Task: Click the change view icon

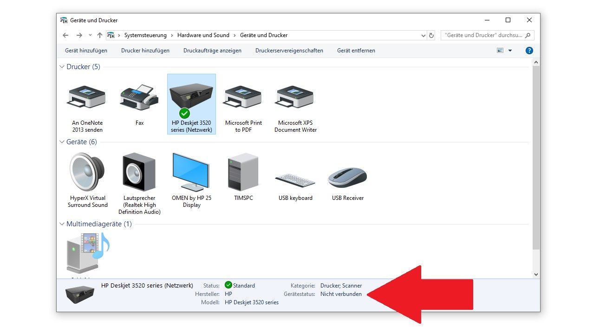Action: click(500, 51)
